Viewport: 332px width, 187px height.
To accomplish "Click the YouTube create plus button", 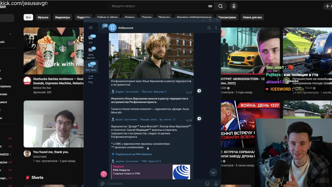I will pyautogui.click(x=328, y=6).
